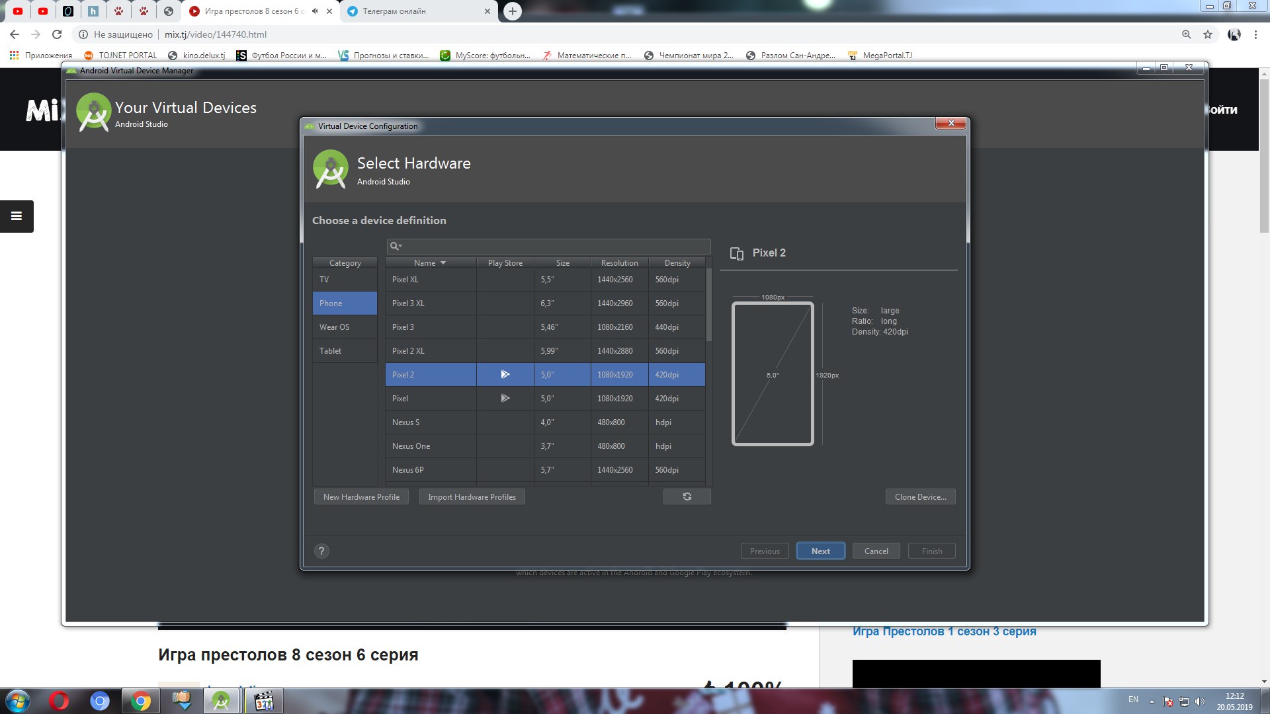Open the clapperboard video app in taskbar
The height and width of the screenshot is (714, 1270).
coord(263,701)
